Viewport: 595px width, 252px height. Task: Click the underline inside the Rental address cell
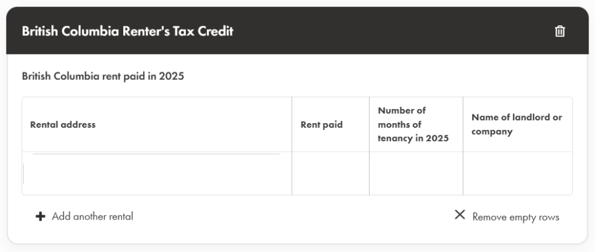[156, 154]
